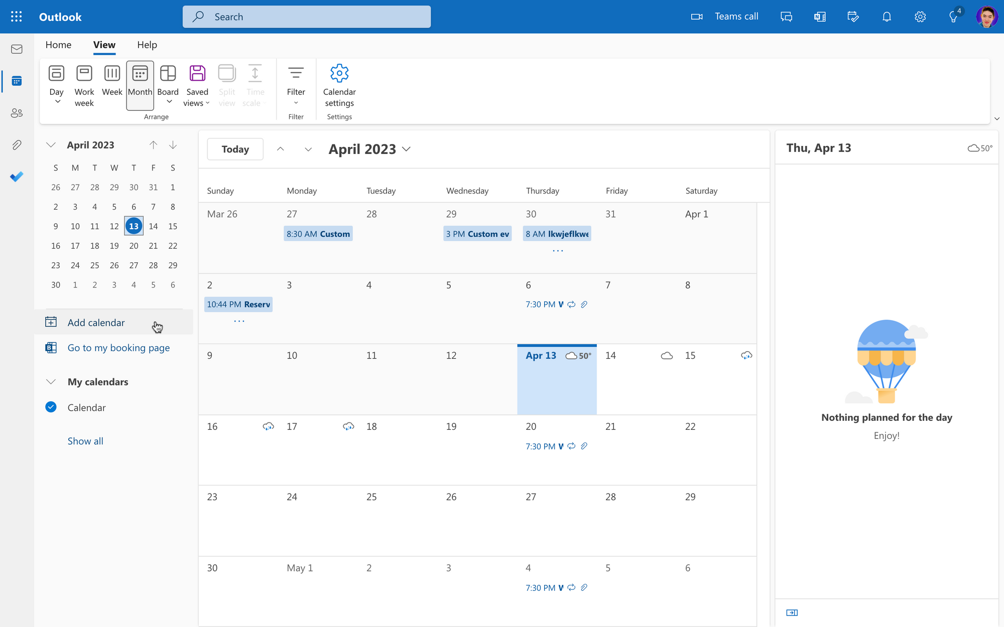Open Calendar settings
1004x627 pixels.
tap(338, 83)
